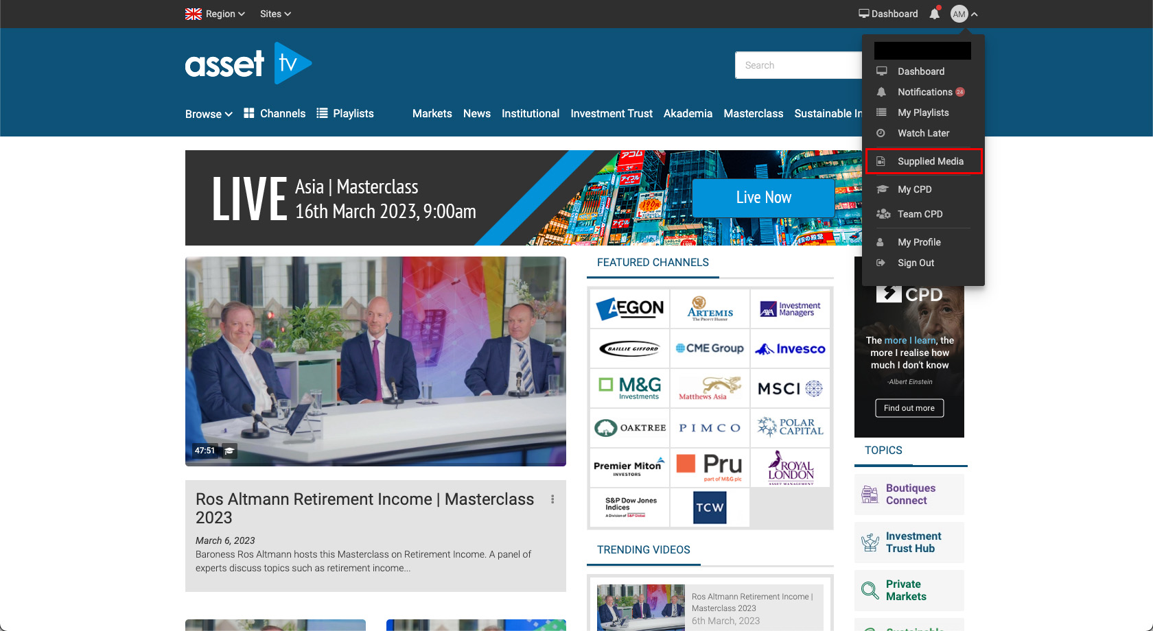Open the Baillie Gifford channel
The width and height of the screenshot is (1153, 631).
(630, 348)
